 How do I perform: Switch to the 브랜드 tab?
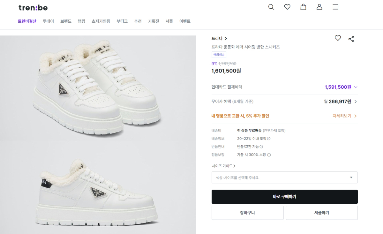click(66, 21)
